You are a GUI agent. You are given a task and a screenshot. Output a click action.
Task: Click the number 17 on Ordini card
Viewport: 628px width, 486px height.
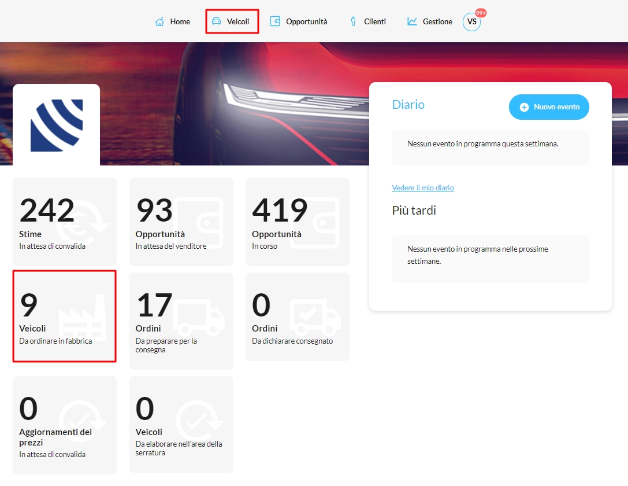pos(154,305)
